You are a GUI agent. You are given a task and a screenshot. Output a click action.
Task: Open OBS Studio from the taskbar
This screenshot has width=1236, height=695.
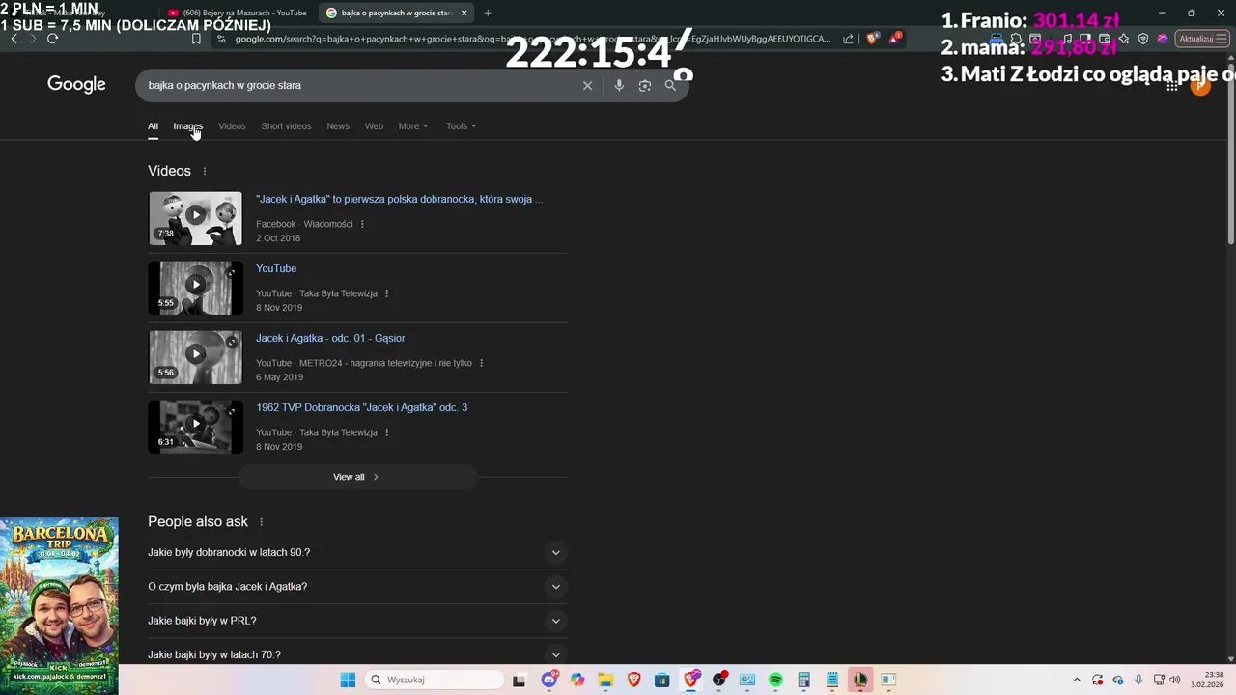tap(719, 680)
